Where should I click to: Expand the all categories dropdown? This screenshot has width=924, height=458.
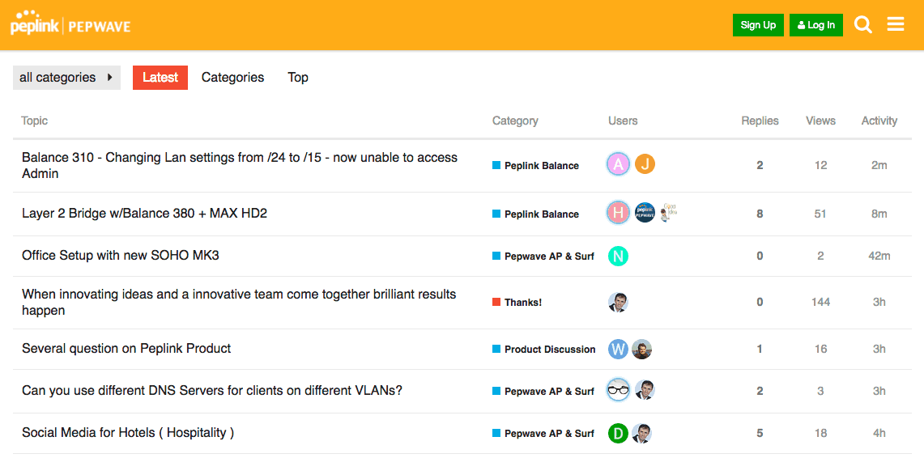[66, 77]
